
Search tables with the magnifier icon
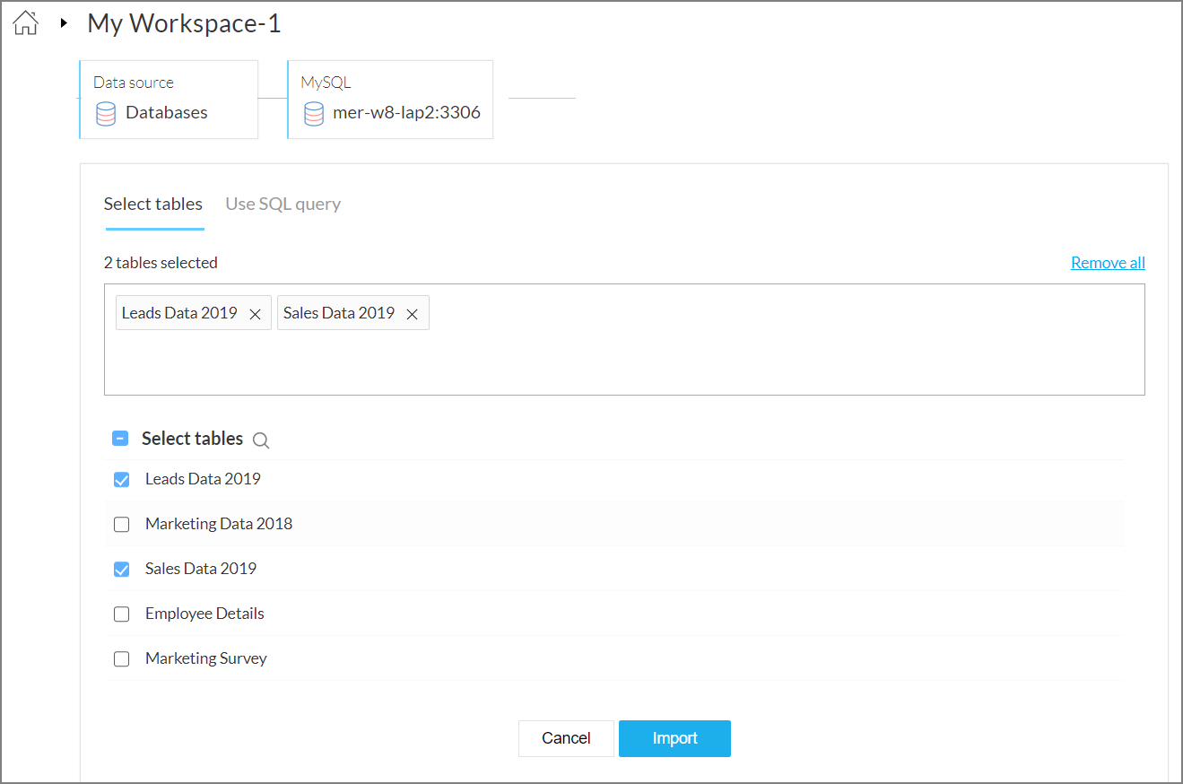point(261,440)
